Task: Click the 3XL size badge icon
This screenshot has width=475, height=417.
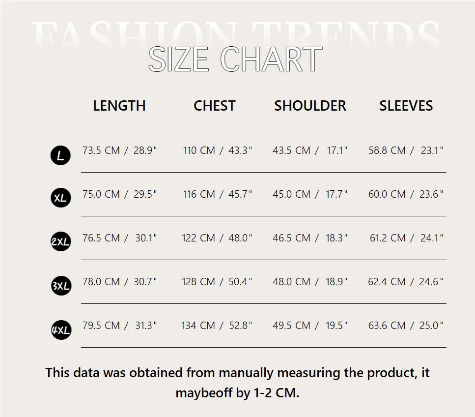Action: pos(60,286)
